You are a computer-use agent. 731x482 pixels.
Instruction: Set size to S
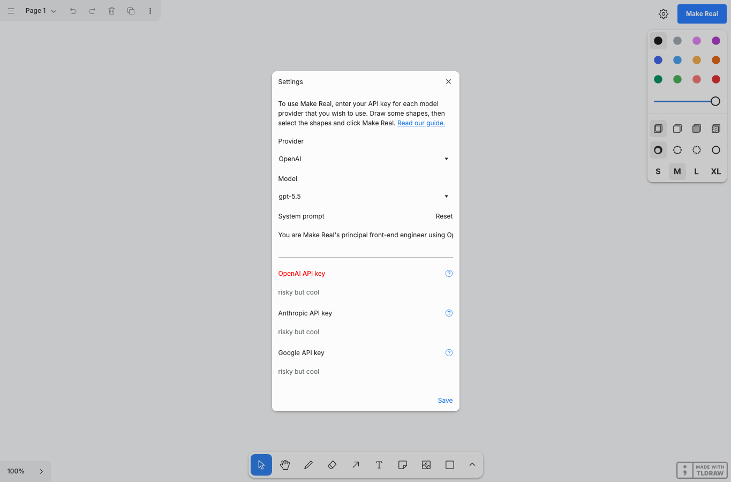[x=658, y=171]
